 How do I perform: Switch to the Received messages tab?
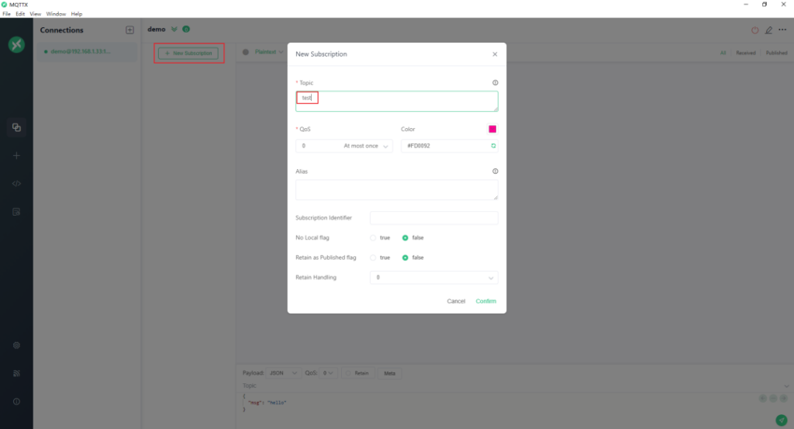746,53
